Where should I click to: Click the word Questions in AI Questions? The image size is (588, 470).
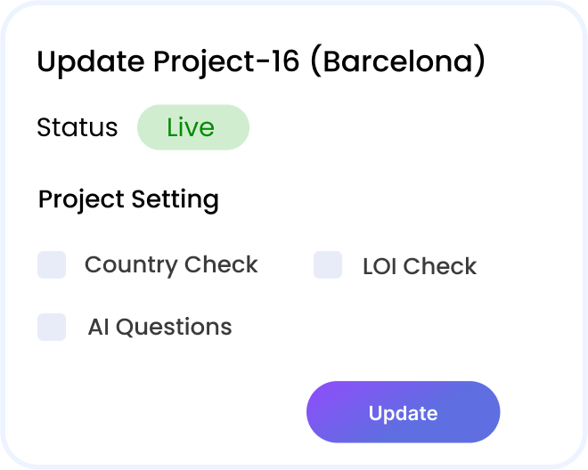(174, 328)
